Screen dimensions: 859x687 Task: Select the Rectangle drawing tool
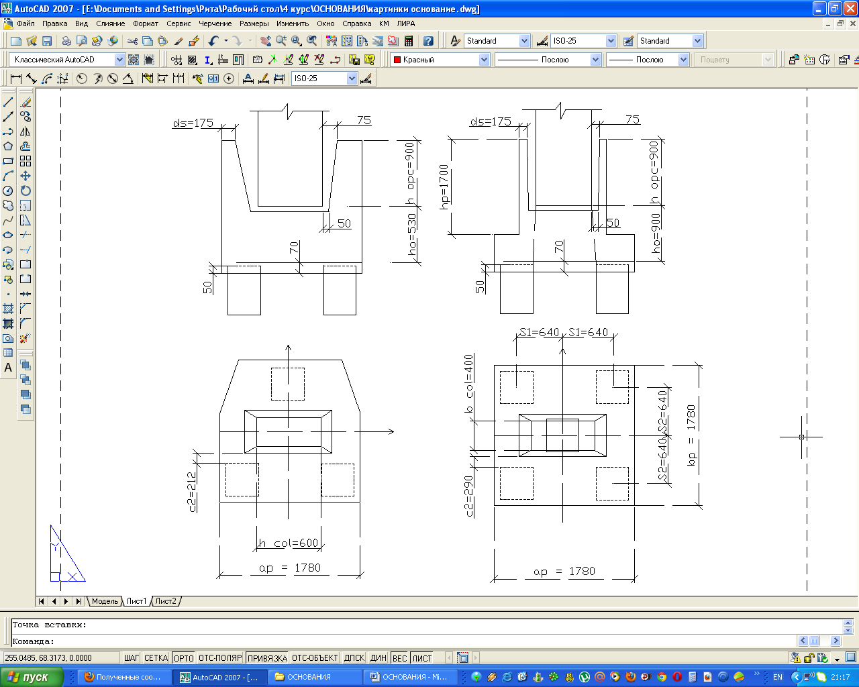8,161
